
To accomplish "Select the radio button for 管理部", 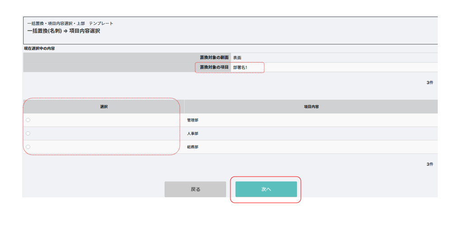I will point(28,120).
